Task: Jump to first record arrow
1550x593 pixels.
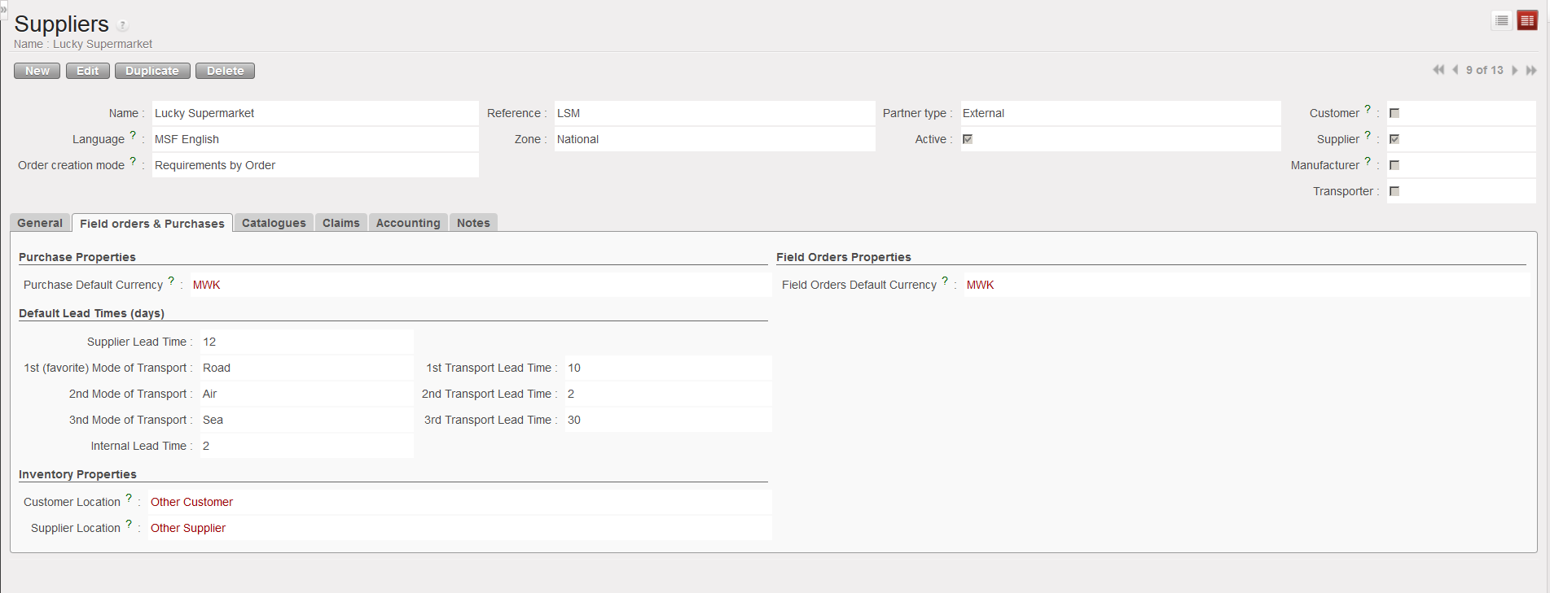Action: click(x=1438, y=70)
